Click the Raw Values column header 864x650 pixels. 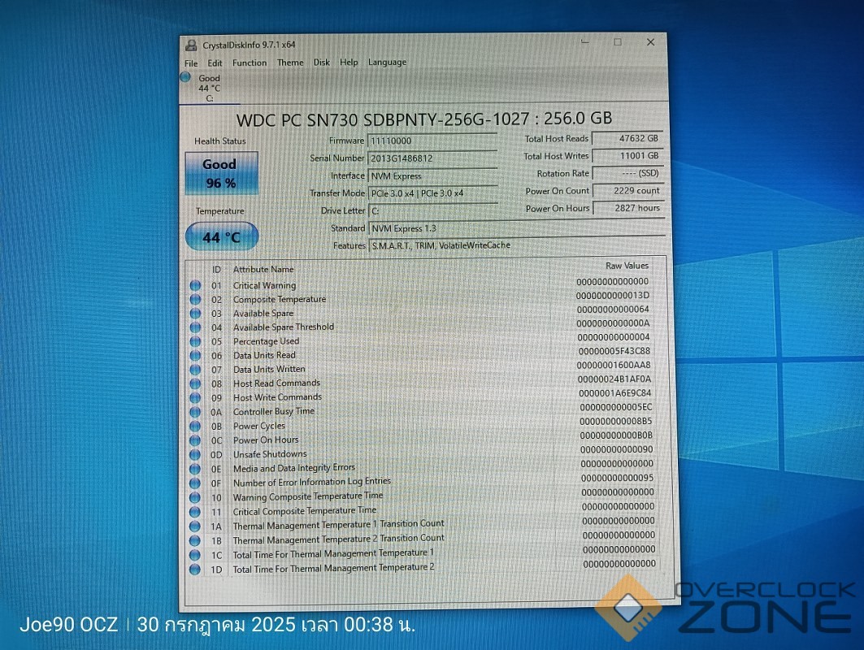coord(627,266)
